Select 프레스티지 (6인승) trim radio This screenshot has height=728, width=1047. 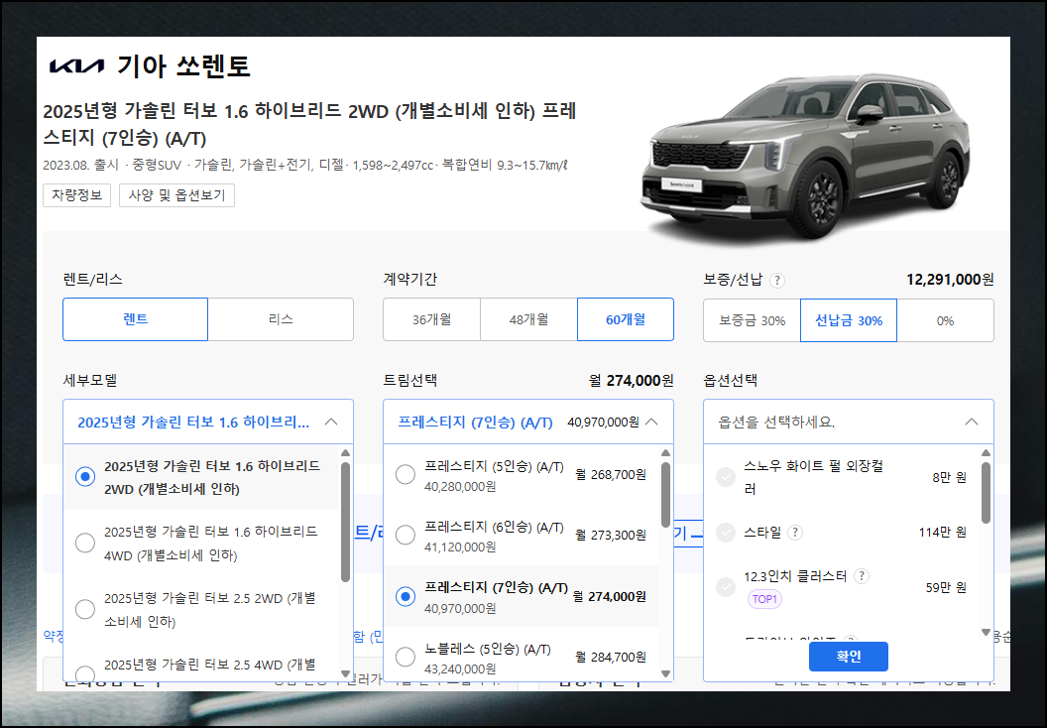(x=406, y=535)
